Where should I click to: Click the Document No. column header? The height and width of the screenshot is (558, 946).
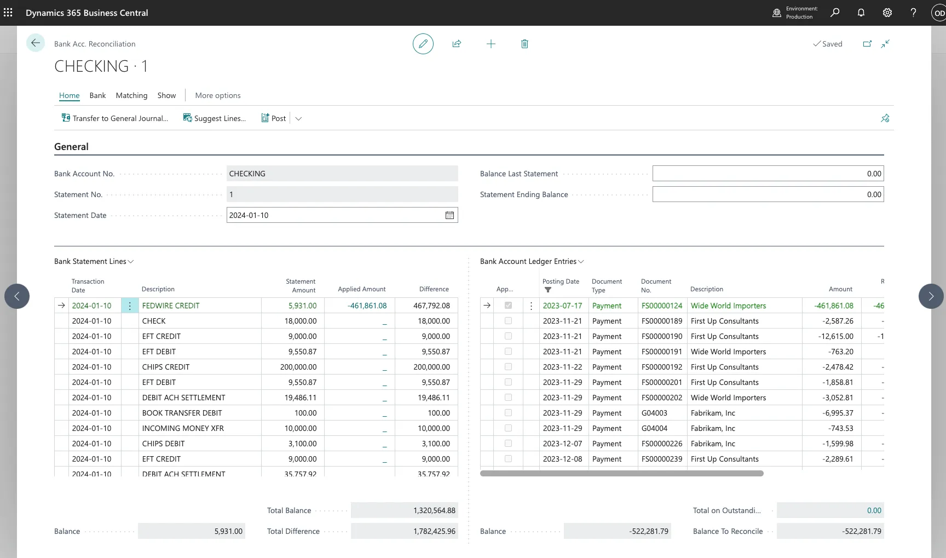pos(656,286)
